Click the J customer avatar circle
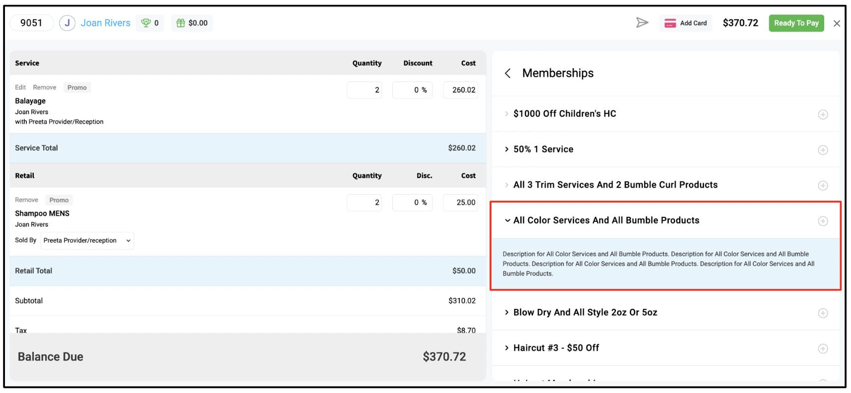 tap(67, 23)
